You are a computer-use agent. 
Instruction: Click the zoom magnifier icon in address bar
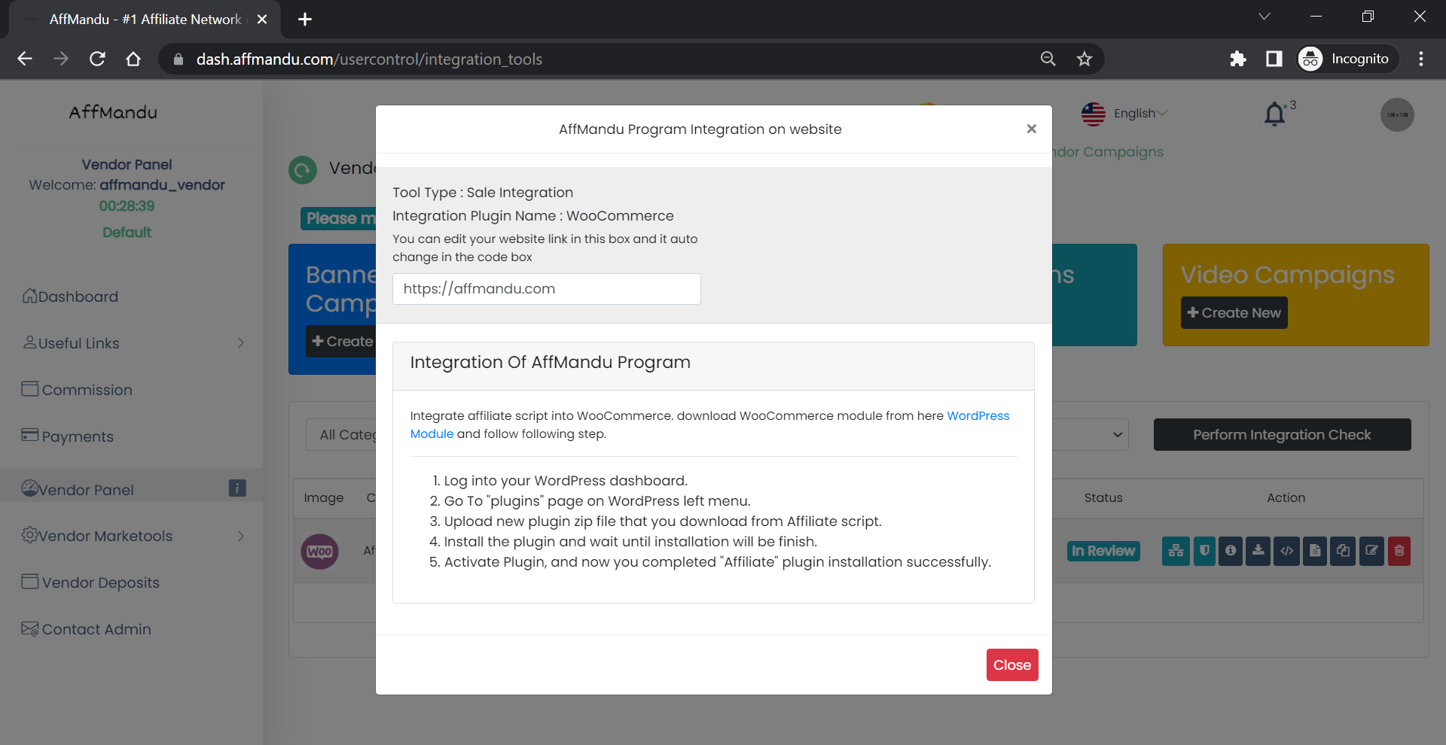click(x=1048, y=59)
